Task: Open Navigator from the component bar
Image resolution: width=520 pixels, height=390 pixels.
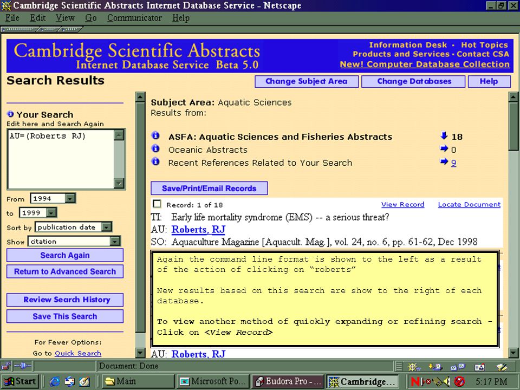Action: [413, 367]
